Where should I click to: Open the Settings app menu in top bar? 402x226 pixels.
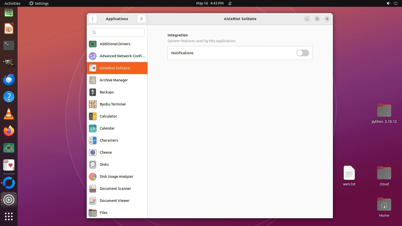click(x=39, y=3)
